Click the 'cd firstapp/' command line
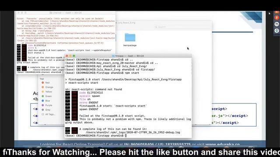Viewport: 280px width, 157px height. click(x=110, y=70)
